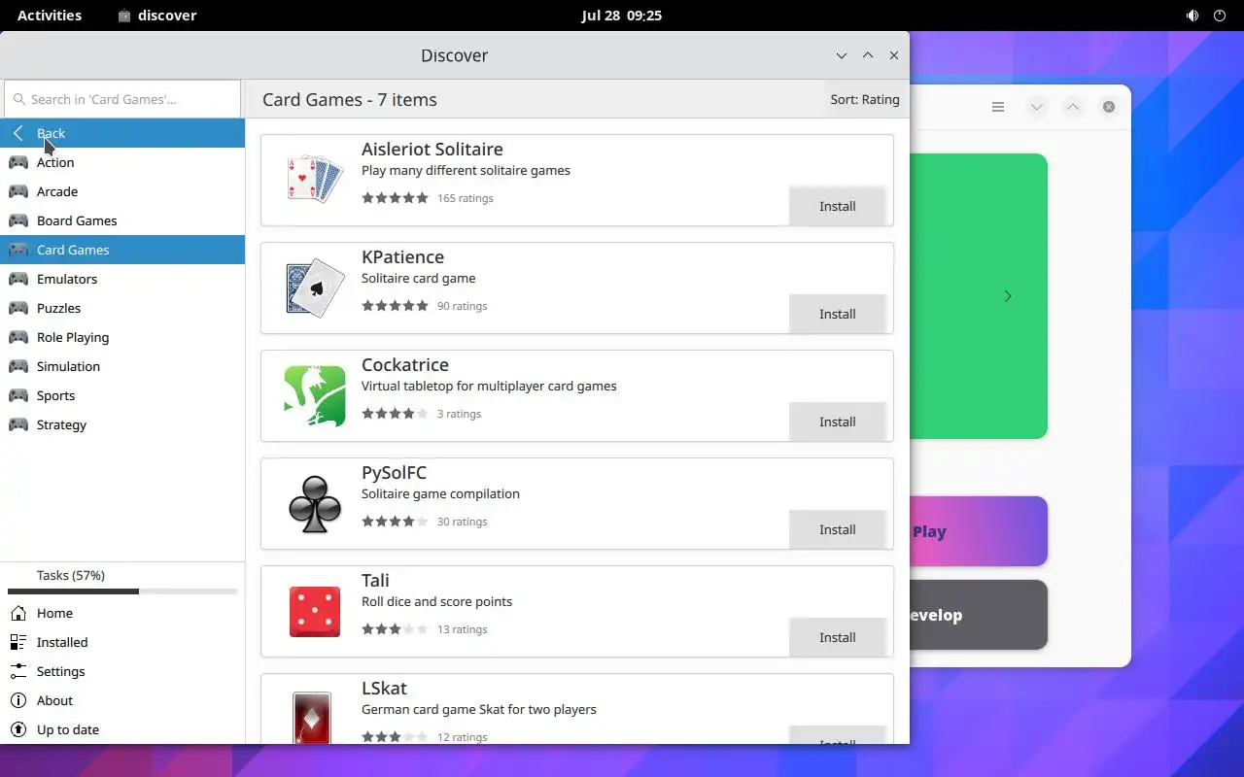Click the Develop tile in the background window
The width and height of the screenshot is (1244, 777).
click(x=979, y=615)
